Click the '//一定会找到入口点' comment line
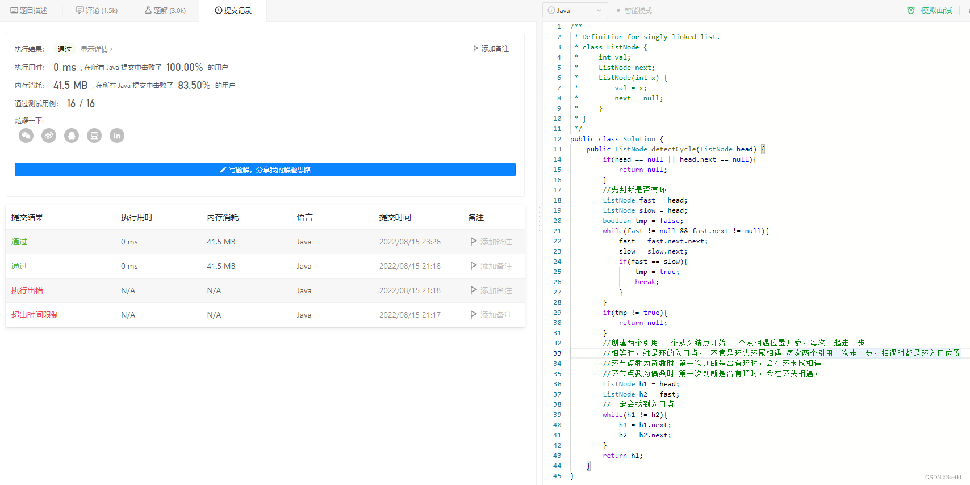The height and width of the screenshot is (485, 970). [x=638, y=404]
